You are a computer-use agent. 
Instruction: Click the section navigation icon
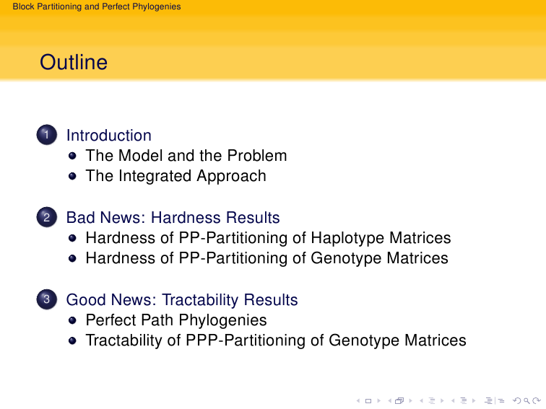pos(464,400)
